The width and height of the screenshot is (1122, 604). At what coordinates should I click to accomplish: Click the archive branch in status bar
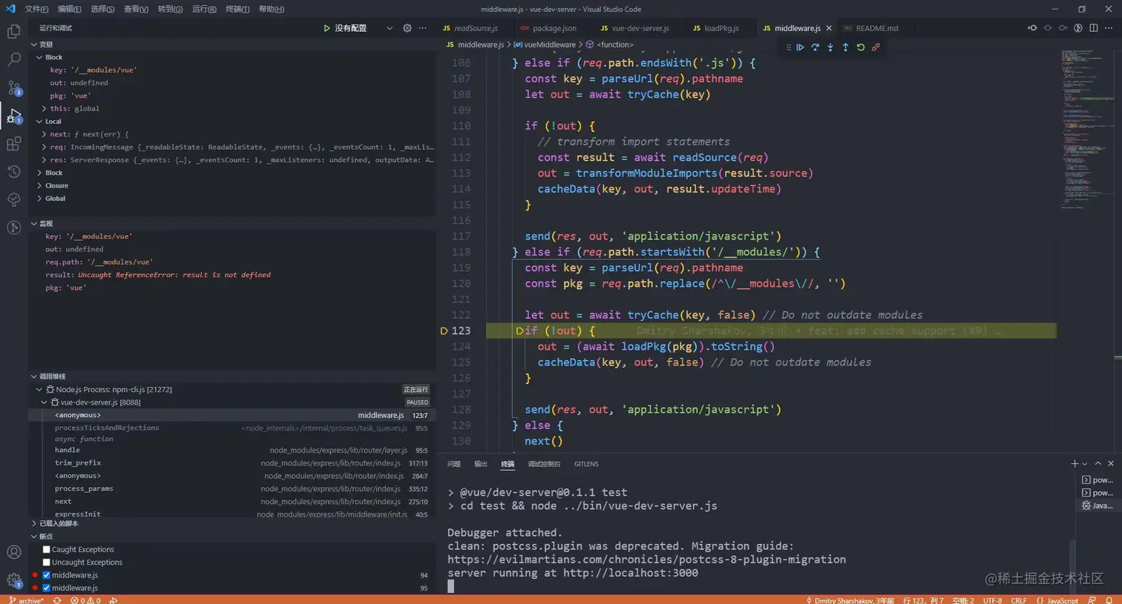[x=26, y=600]
